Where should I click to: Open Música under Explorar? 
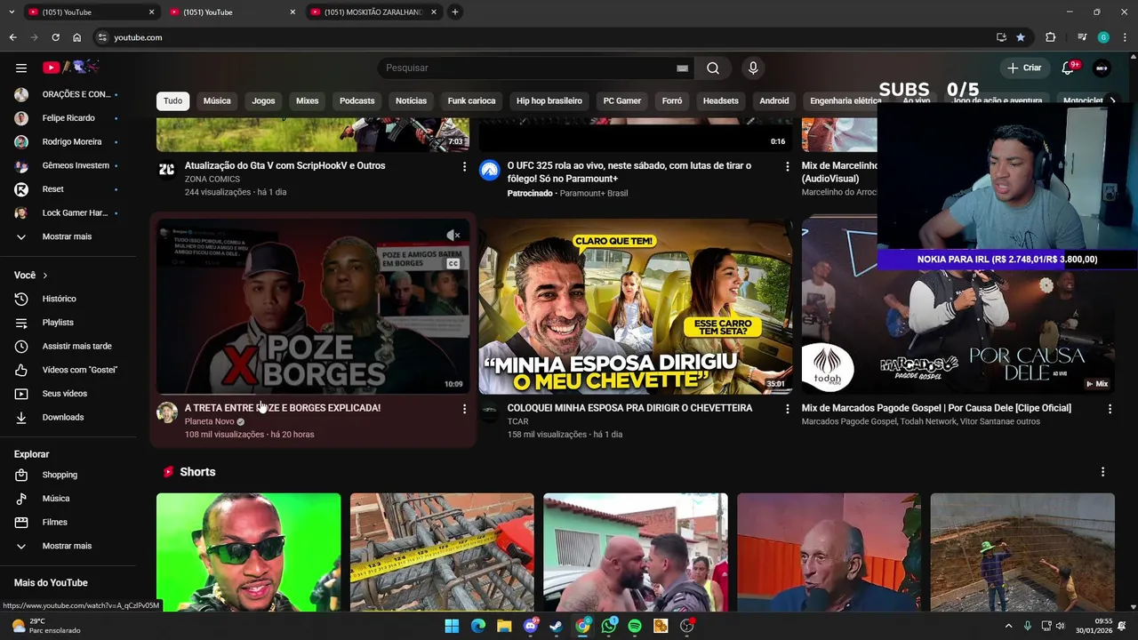68,499
